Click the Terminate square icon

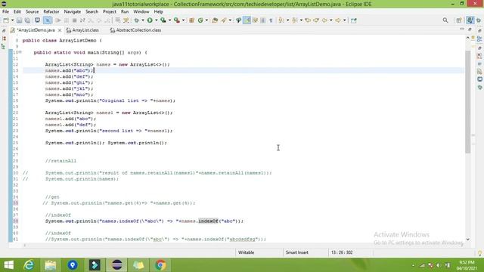pyautogui.click(x=74, y=20)
